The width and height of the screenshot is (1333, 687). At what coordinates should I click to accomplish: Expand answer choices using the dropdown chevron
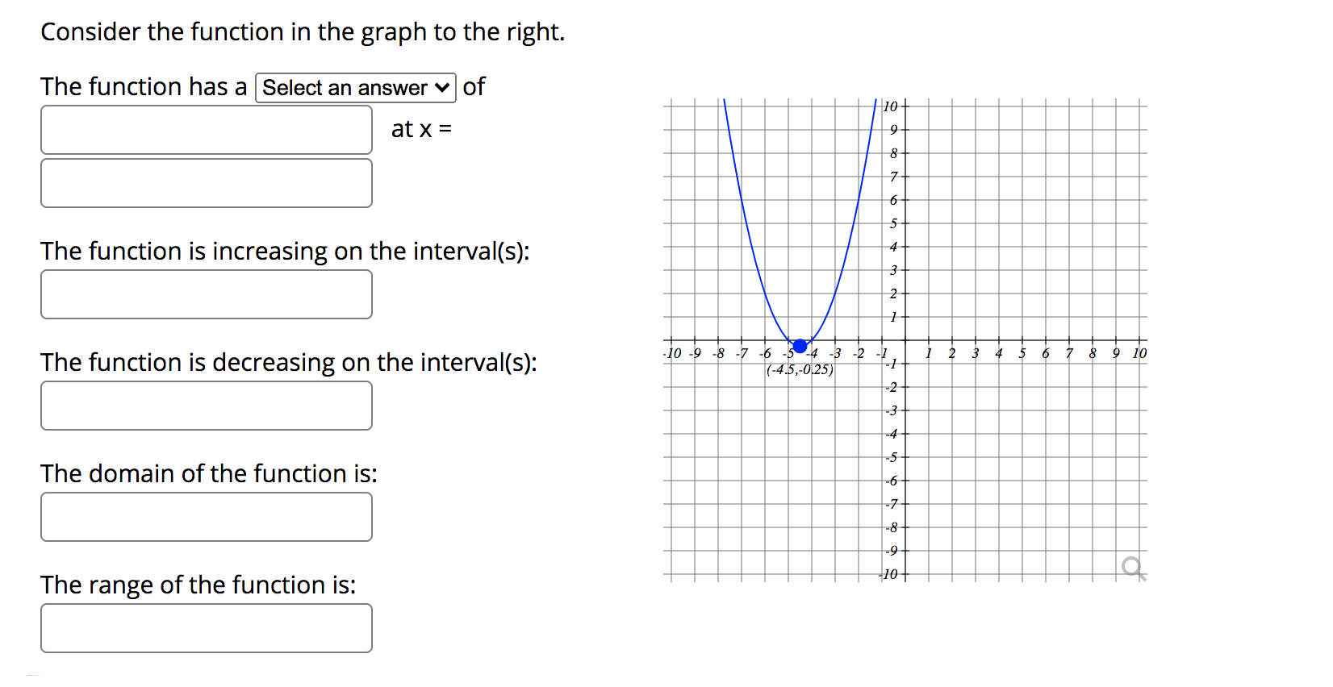(x=441, y=87)
